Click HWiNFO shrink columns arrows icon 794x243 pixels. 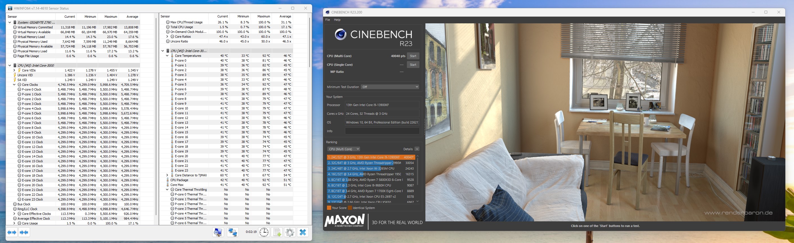[24, 232]
